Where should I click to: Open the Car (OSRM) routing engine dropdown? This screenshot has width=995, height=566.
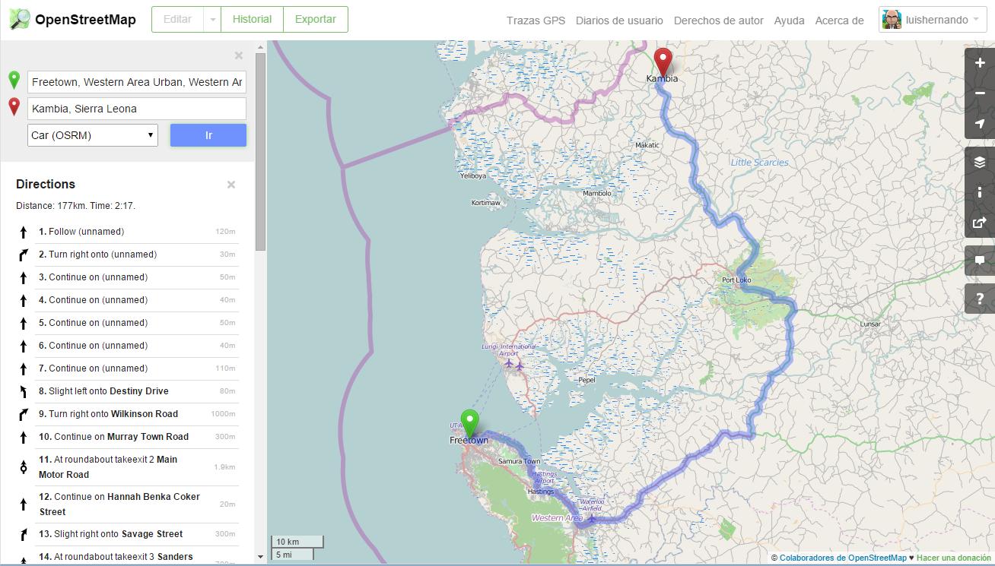(93, 135)
